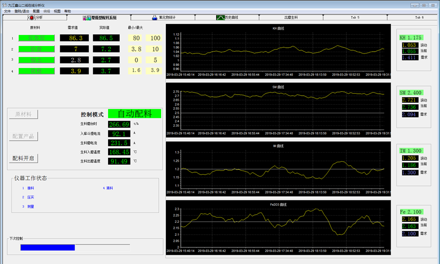Switch to the 出磨生料 tab

291,17
